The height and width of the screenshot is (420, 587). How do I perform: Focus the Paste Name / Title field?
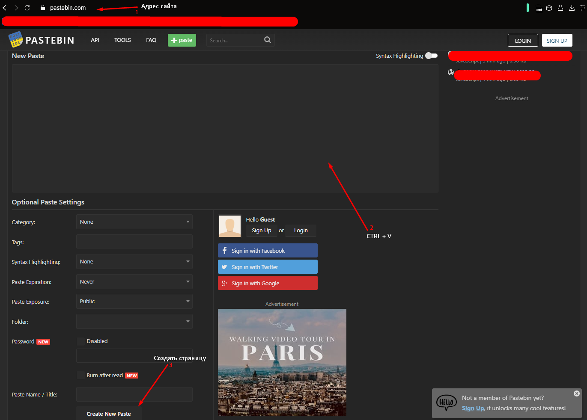click(134, 394)
